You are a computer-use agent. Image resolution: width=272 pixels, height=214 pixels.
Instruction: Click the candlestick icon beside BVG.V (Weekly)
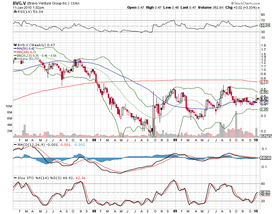click(15, 45)
